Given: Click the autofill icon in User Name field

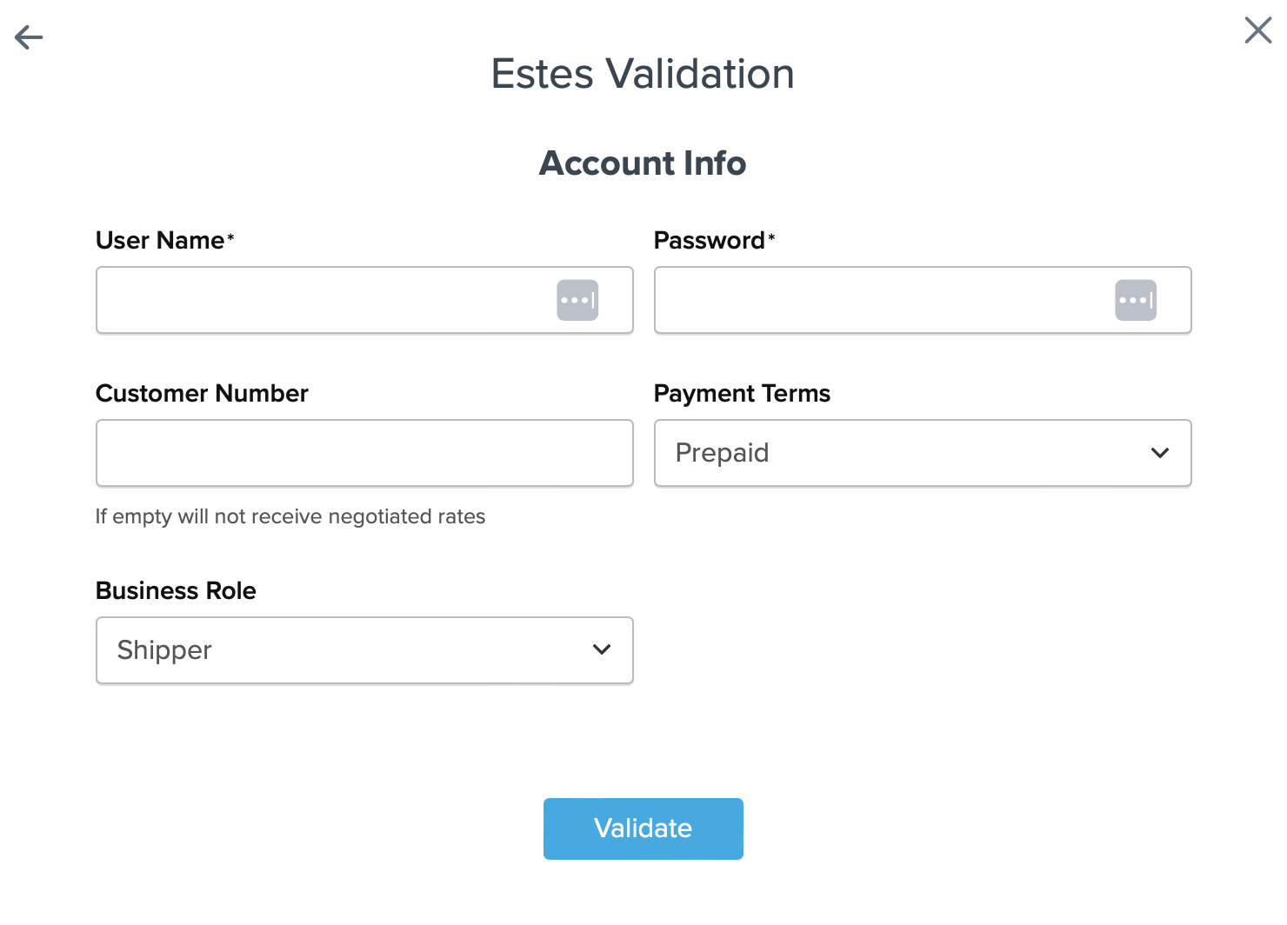Looking at the screenshot, I should coord(577,300).
